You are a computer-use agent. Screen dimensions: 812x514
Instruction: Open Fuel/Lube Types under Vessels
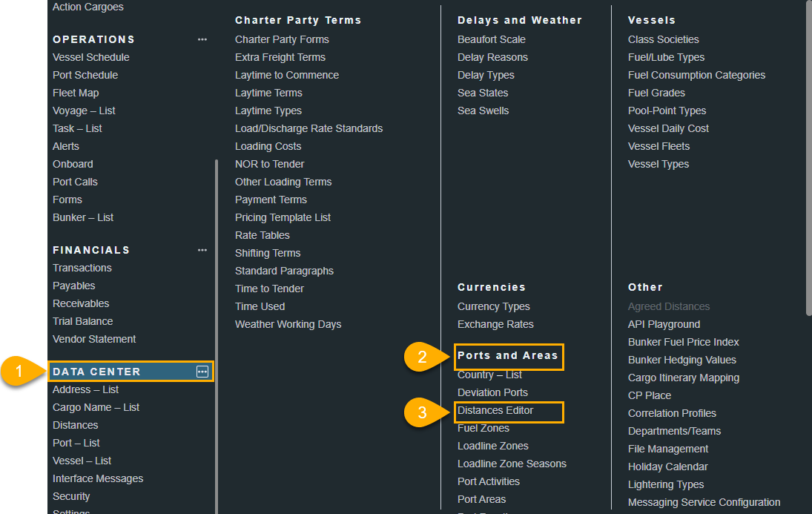pyautogui.click(x=666, y=57)
